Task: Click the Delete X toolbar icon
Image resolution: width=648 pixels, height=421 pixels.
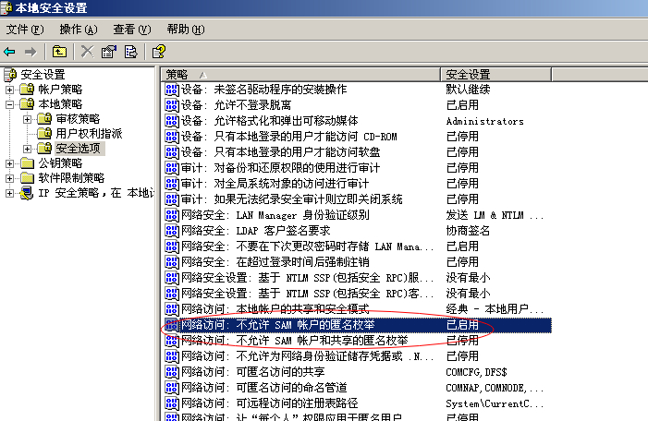Action: (87, 52)
